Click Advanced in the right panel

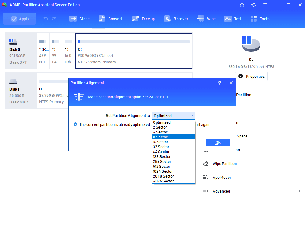(x=221, y=191)
